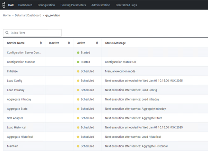Sort the Active column using its sort arrows
Screen dimensions: 208x153
tap(97, 43)
